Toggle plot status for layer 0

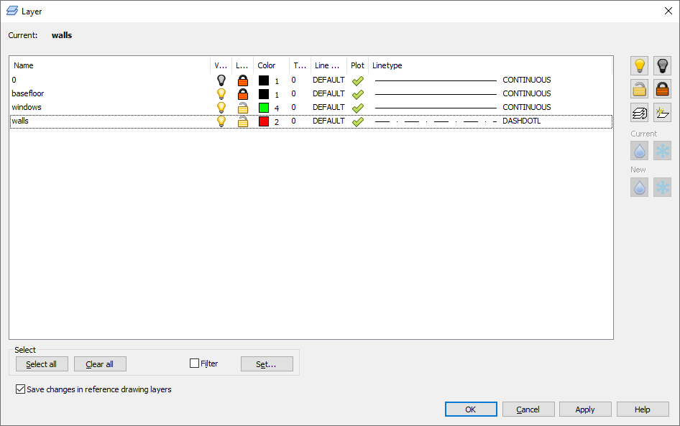coord(357,80)
